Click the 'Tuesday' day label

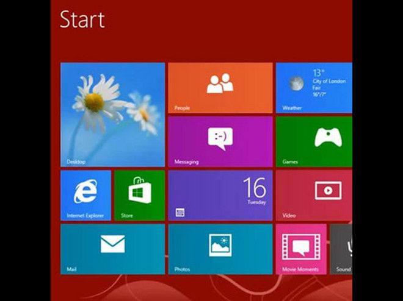tap(256, 202)
